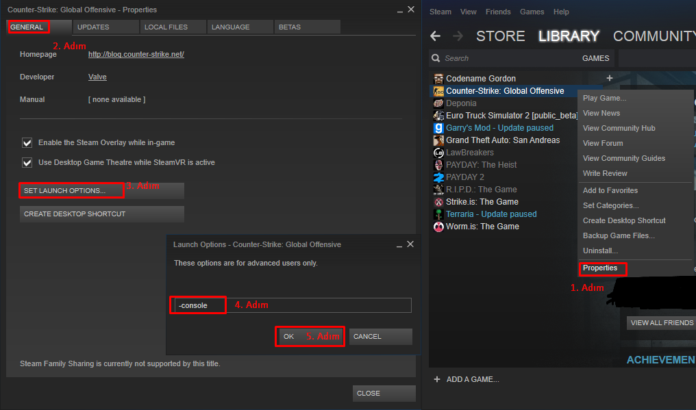Click the launch options text field
The width and height of the screenshot is (696, 410).
coord(293,305)
